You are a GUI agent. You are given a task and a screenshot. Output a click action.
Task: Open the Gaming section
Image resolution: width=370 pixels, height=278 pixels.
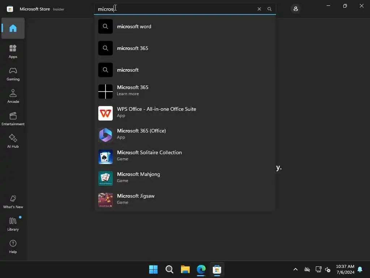tap(13, 74)
